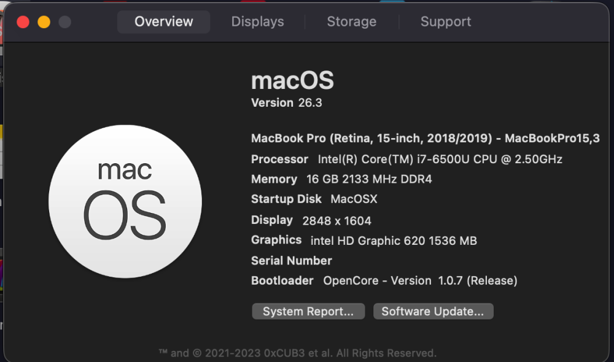Open the Displays tab
Viewport: 614px width, 362px height.
(258, 21)
